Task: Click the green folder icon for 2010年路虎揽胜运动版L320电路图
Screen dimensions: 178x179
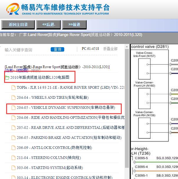Action: click(7, 78)
